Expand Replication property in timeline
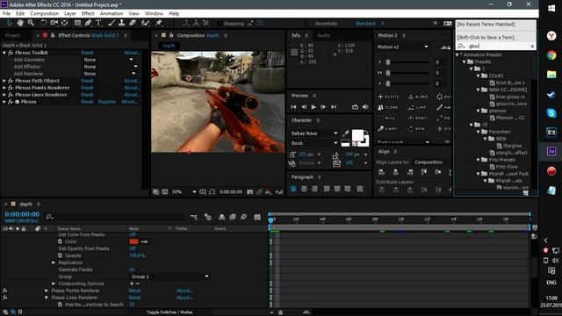The height and width of the screenshot is (316, 562). (54, 262)
